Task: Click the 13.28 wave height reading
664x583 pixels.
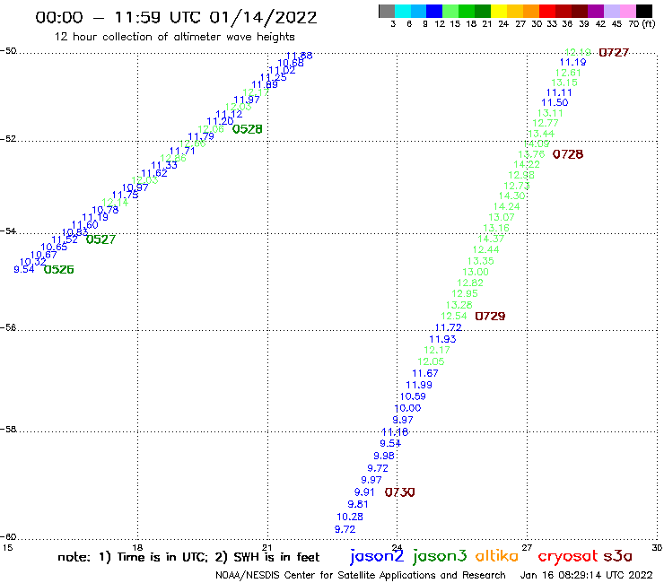Action: tap(459, 305)
